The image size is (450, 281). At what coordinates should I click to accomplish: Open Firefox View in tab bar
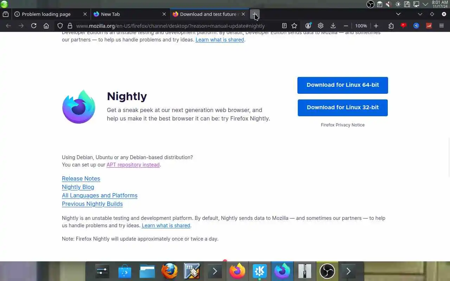point(6,14)
